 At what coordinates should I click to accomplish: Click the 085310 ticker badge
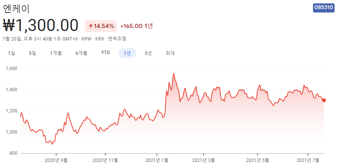coord(324,8)
